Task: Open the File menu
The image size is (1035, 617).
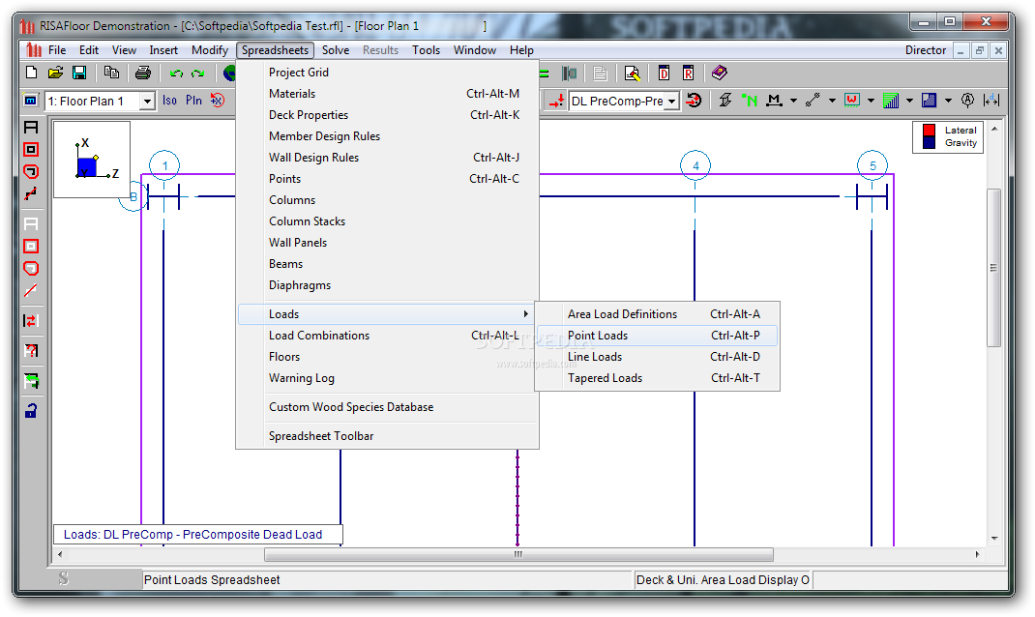Action: click(x=57, y=50)
